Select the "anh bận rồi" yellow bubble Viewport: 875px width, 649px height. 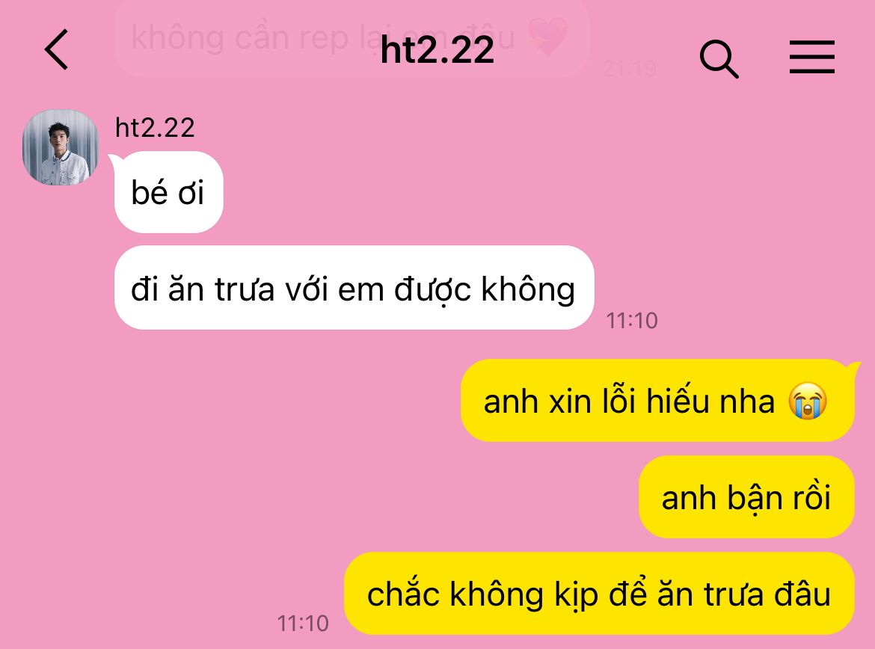746,497
